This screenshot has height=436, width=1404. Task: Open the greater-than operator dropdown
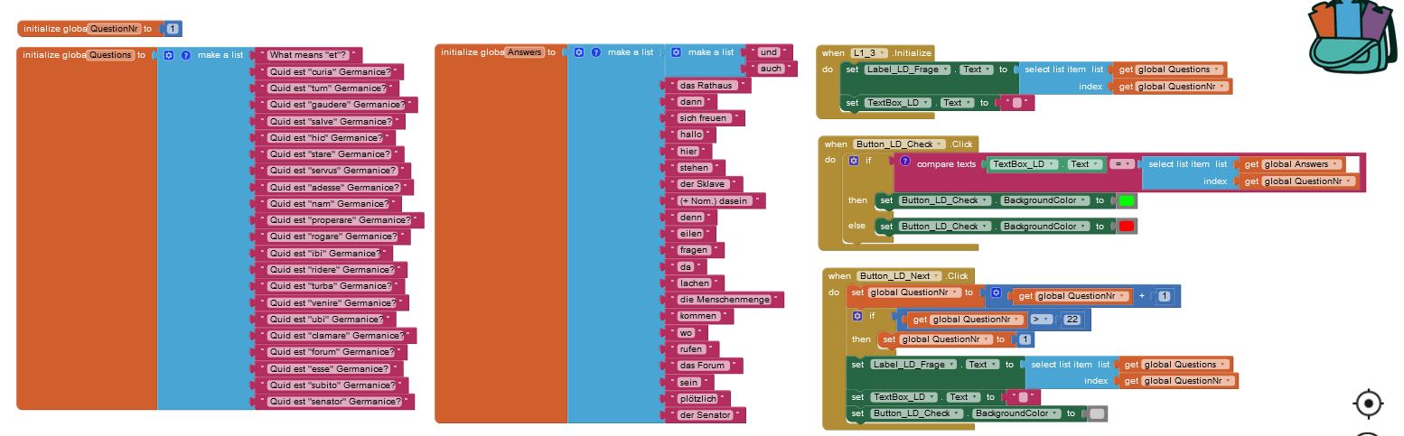(x=1041, y=320)
